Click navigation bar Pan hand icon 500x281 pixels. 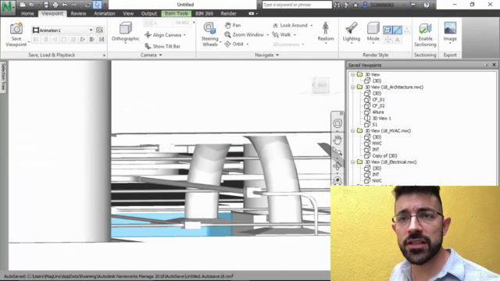(337, 139)
